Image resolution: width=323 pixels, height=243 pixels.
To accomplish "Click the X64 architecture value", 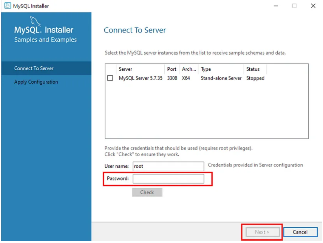I will [x=186, y=78].
